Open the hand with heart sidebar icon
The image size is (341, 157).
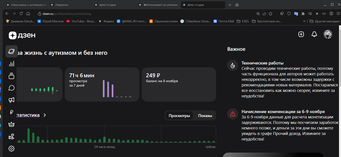coord(11,136)
